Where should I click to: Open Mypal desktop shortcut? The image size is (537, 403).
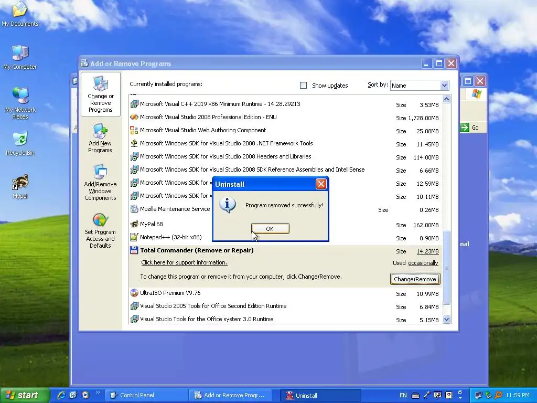(x=20, y=187)
